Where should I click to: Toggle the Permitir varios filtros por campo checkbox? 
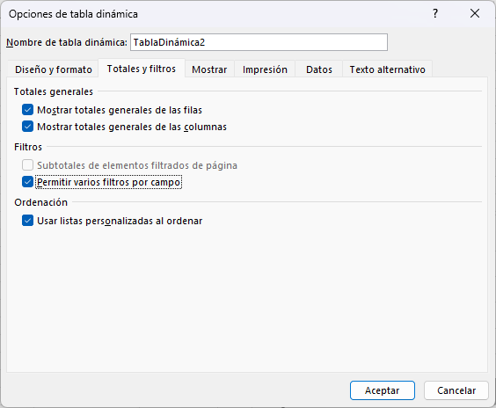point(27,182)
